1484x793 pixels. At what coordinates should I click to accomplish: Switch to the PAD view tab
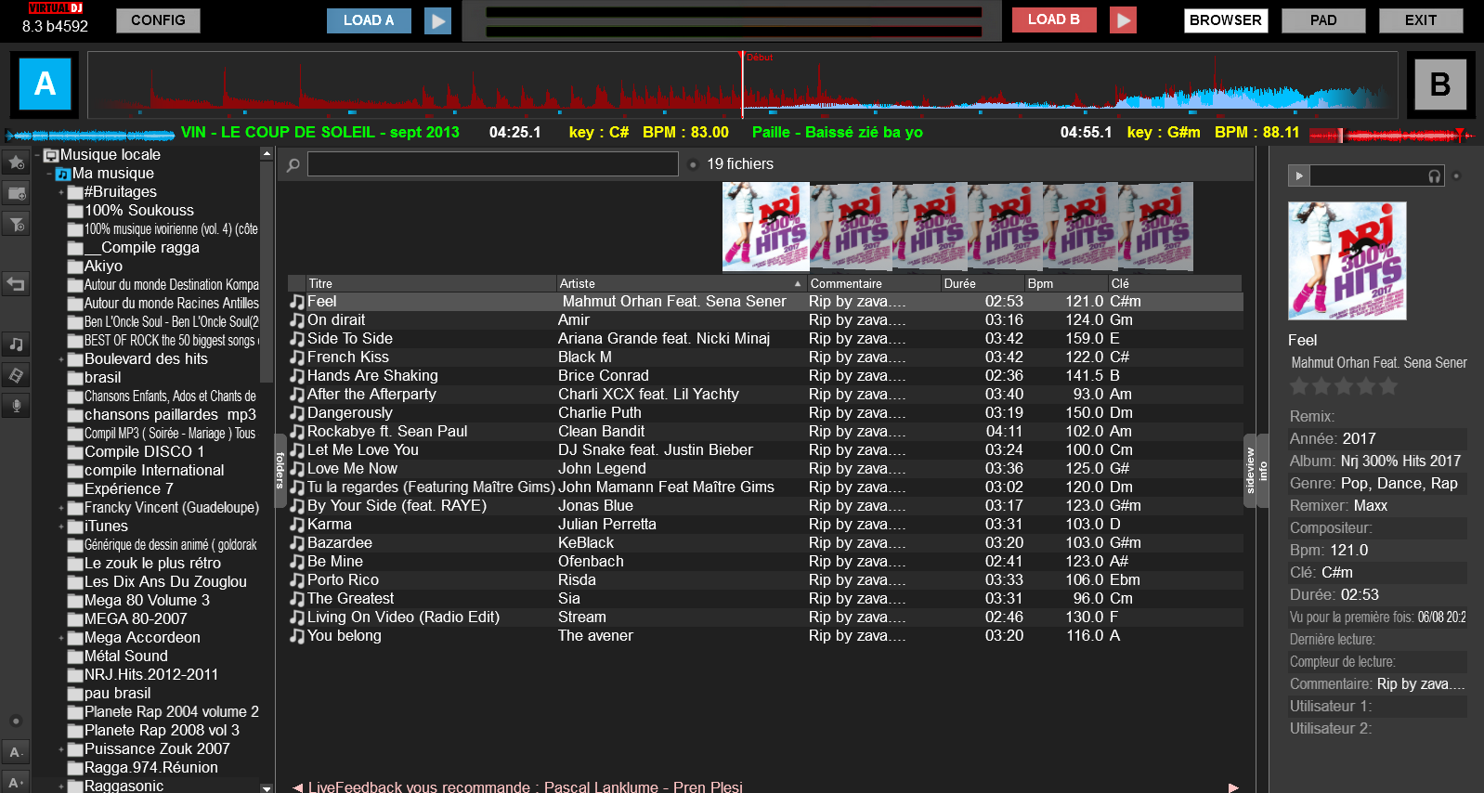tap(1323, 20)
